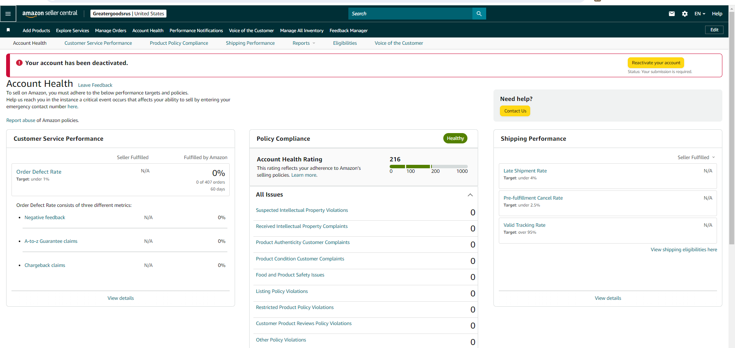Open the messages envelope icon
The image size is (735, 348).
[672, 14]
